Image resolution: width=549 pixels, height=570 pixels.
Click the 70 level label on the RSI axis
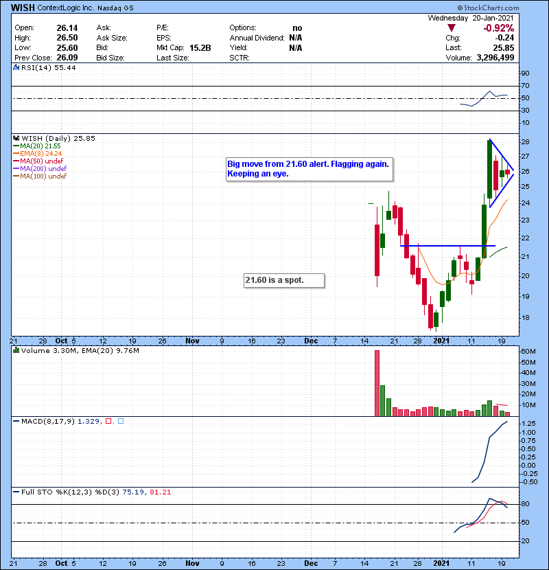coord(526,86)
